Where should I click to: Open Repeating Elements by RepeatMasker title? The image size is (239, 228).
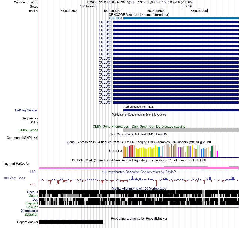139,218
